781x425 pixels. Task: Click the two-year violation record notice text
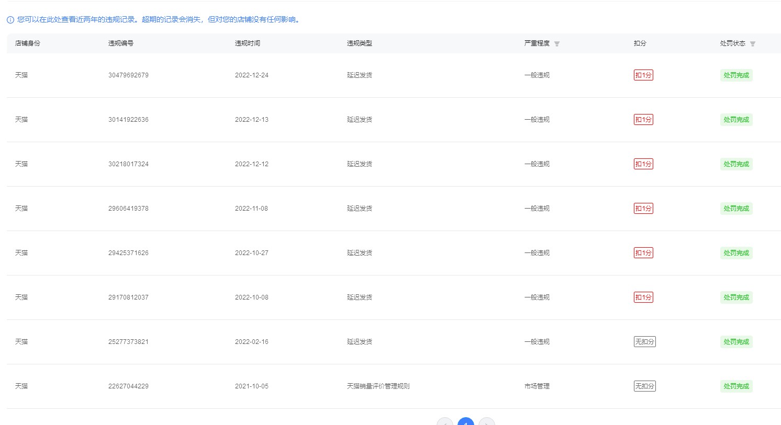pyautogui.click(x=159, y=20)
